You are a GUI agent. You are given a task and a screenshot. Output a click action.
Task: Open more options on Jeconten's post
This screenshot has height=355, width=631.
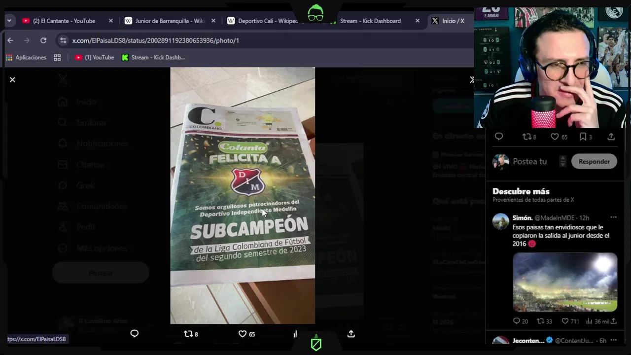tap(613, 340)
